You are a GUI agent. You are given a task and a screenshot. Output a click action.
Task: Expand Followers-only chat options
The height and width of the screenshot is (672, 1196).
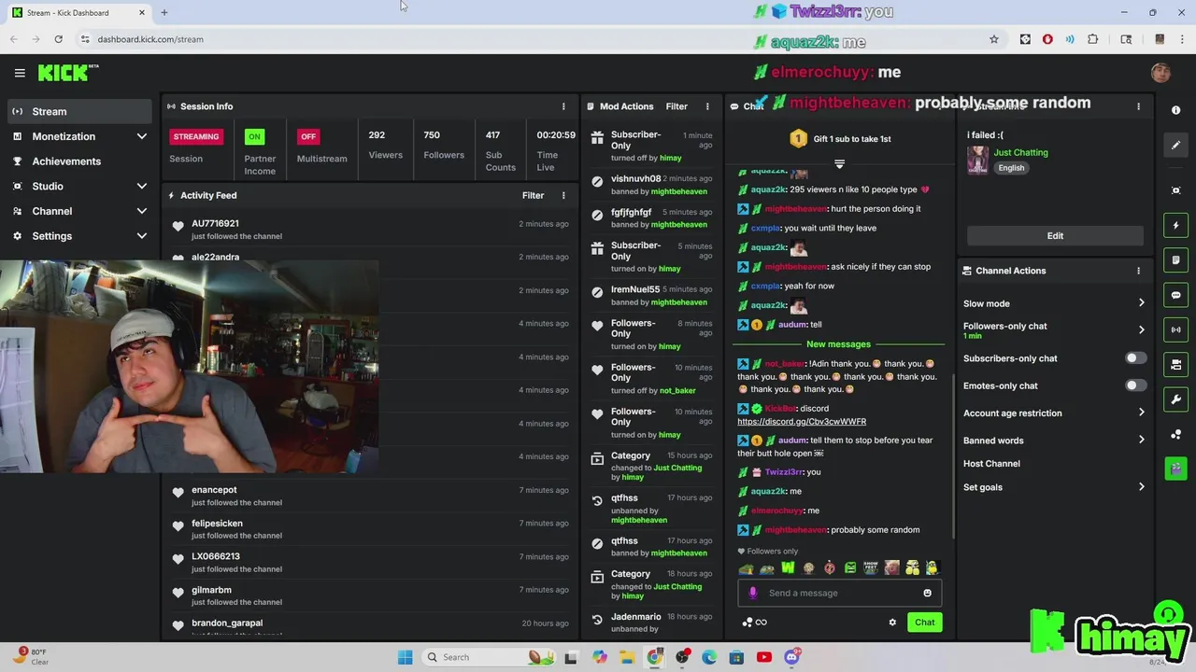tap(1054, 330)
